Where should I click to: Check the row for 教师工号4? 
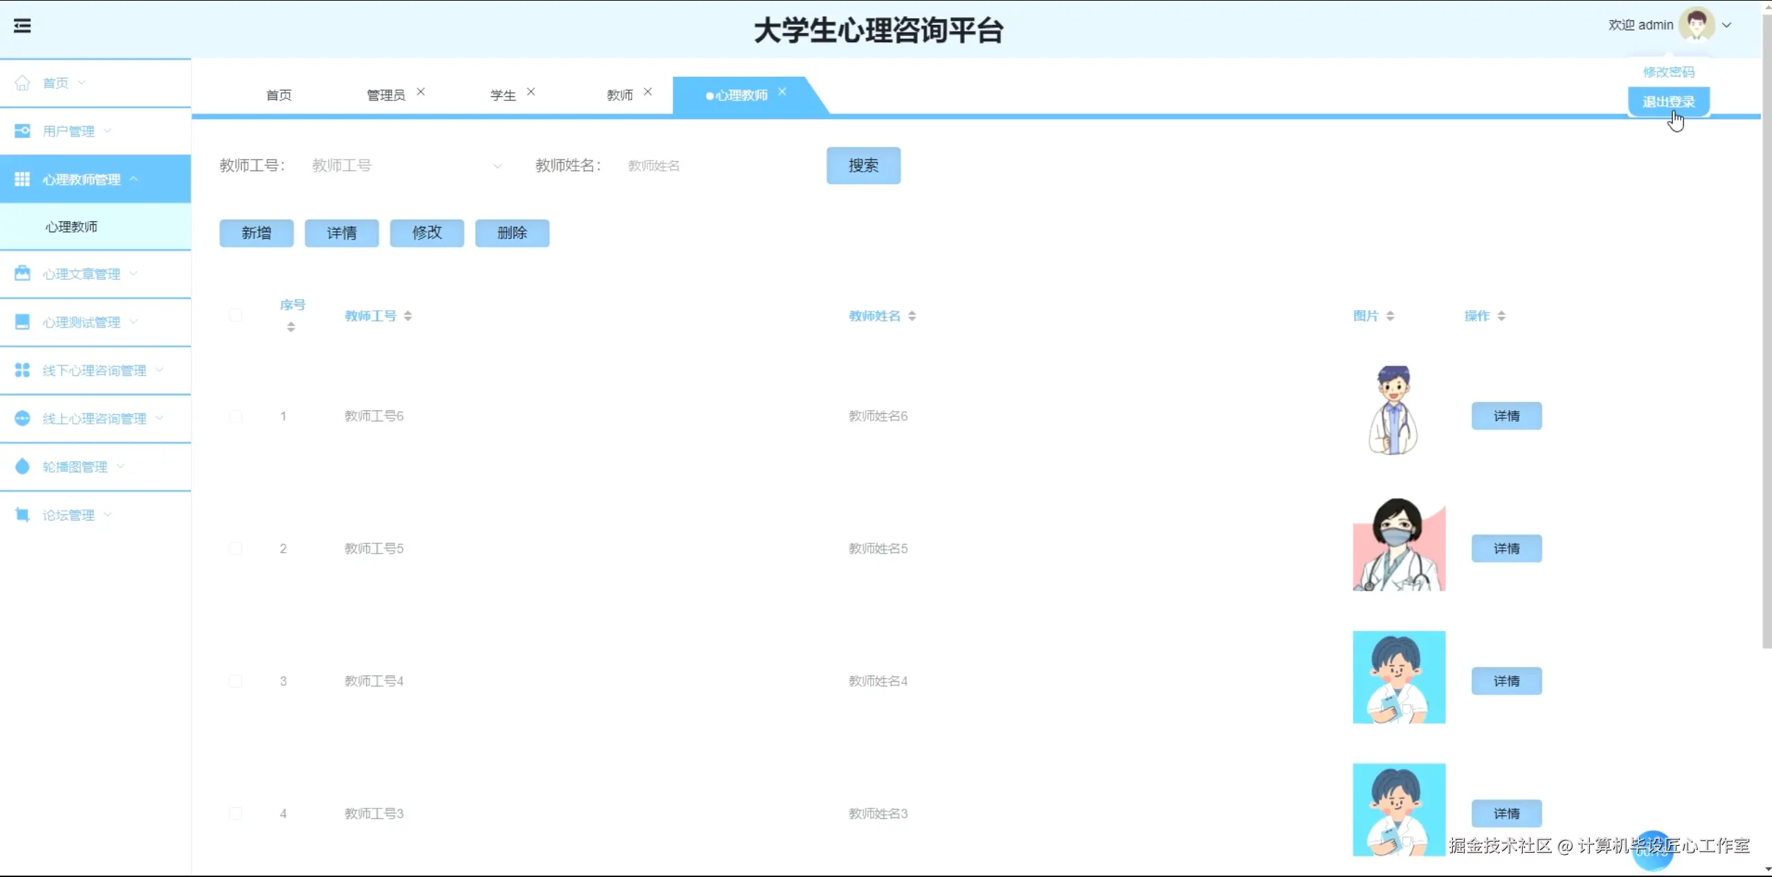(x=235, y=681)
